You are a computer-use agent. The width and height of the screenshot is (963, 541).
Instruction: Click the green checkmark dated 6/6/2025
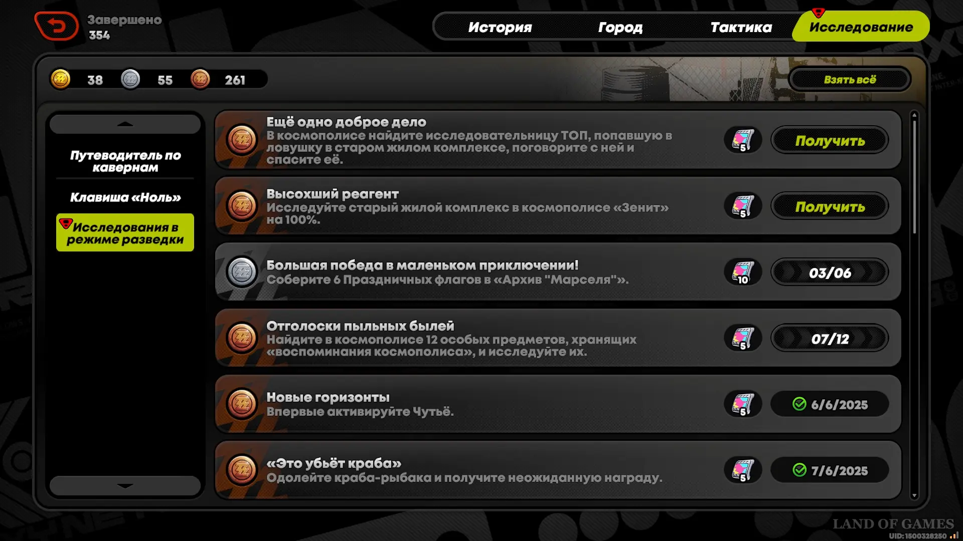[799, 404]
